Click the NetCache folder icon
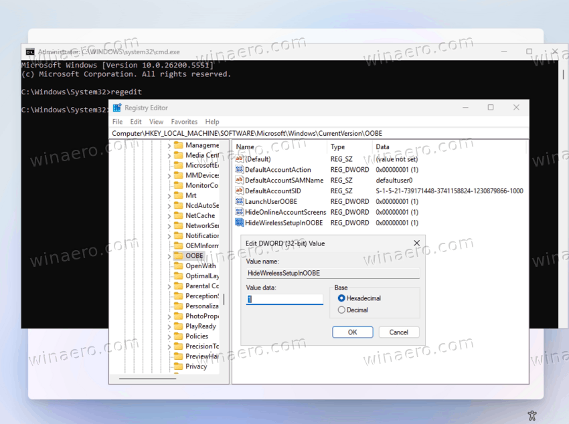The image size is (569, 424). coord(178,215)
